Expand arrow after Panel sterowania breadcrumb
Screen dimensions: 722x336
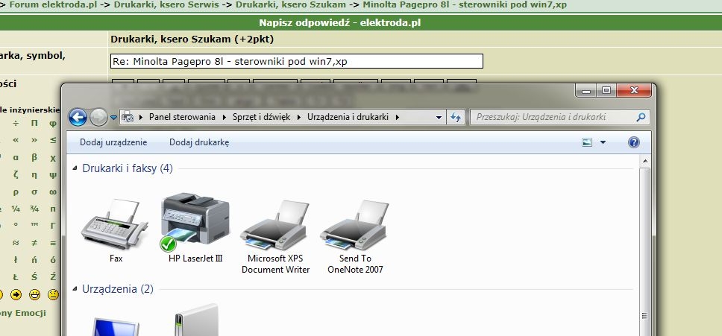coord(225,117)
